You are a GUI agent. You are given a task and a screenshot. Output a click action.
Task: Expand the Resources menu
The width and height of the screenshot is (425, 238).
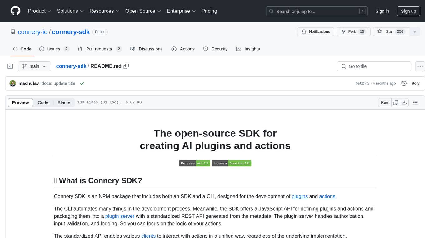[104, 11]
